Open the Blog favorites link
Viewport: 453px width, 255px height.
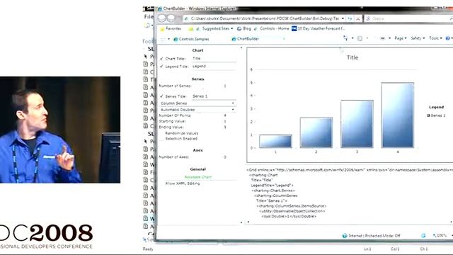[244, 28]
